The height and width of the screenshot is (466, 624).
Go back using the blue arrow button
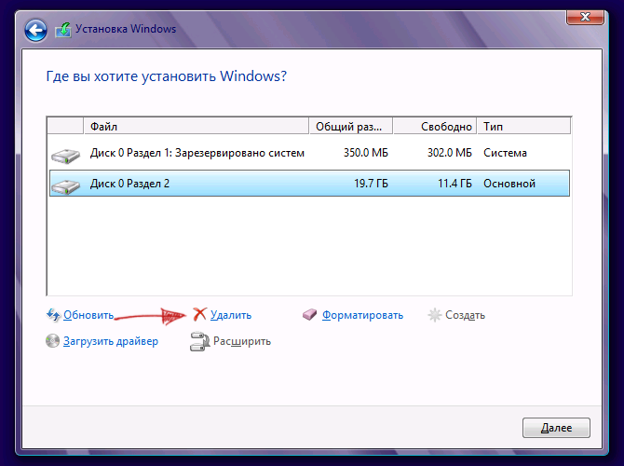tap(35, 30)
